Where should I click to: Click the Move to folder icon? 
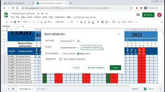42,14
